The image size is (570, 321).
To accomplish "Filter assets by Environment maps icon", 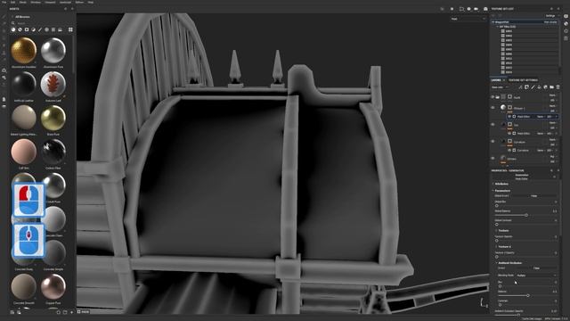I will tap(60, 29).
